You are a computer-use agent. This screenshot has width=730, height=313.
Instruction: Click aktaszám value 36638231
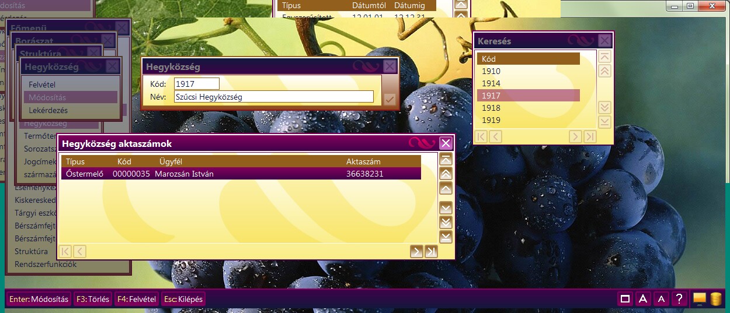click(365, 174)
